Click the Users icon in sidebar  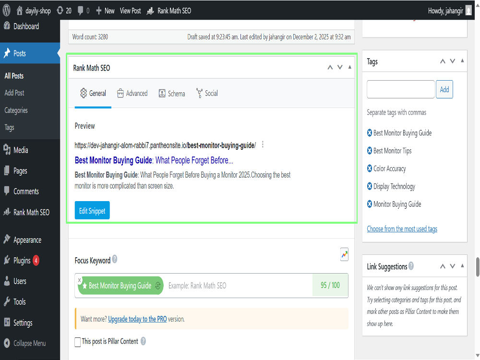click(x=7, y=281)
